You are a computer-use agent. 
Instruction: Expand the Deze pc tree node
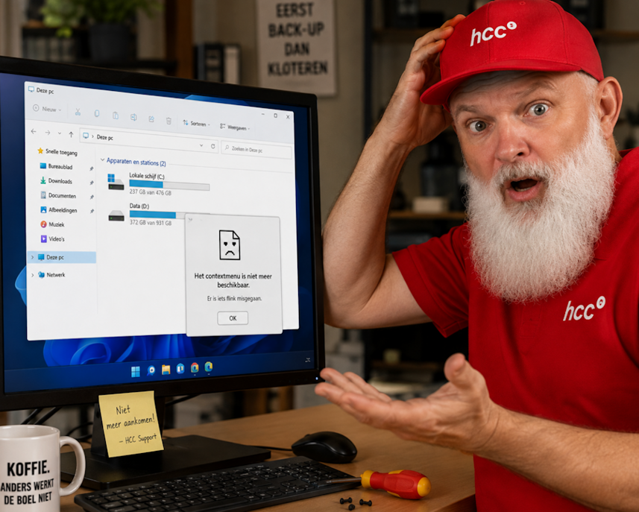point(33,257)
